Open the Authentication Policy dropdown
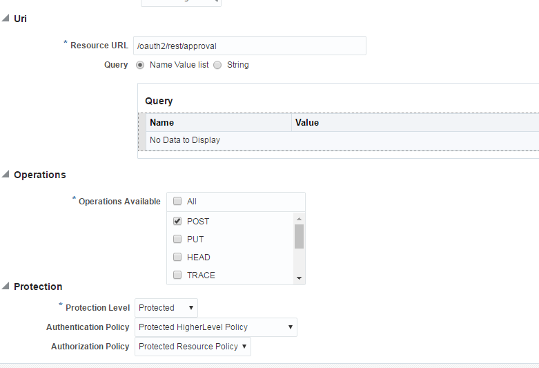This screenshot has width=539, height=368. [x=216, y=327]
